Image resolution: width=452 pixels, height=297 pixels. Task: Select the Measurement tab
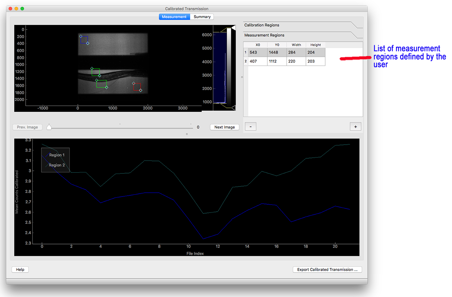[174, 17]
